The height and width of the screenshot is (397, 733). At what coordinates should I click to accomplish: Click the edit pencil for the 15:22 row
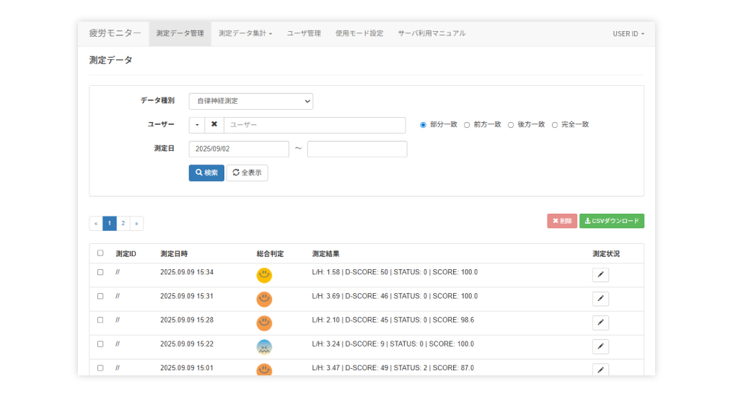click(x=600, y=346)
